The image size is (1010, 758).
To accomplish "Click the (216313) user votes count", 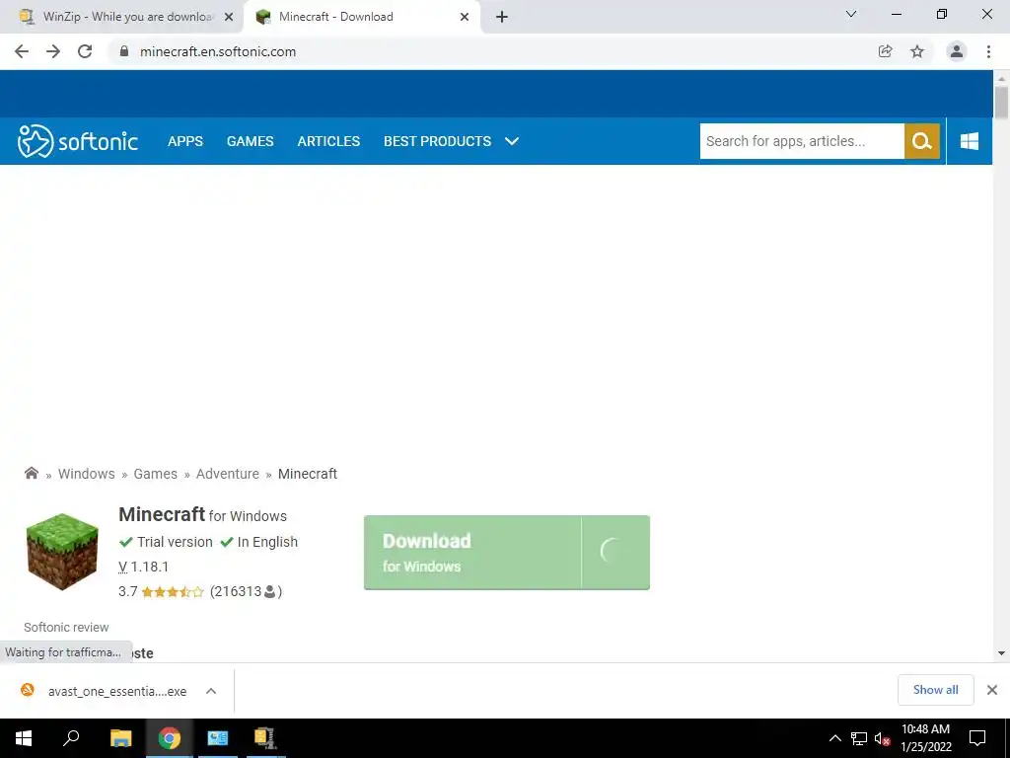I will pyautogui.click(x=246, y=591).
